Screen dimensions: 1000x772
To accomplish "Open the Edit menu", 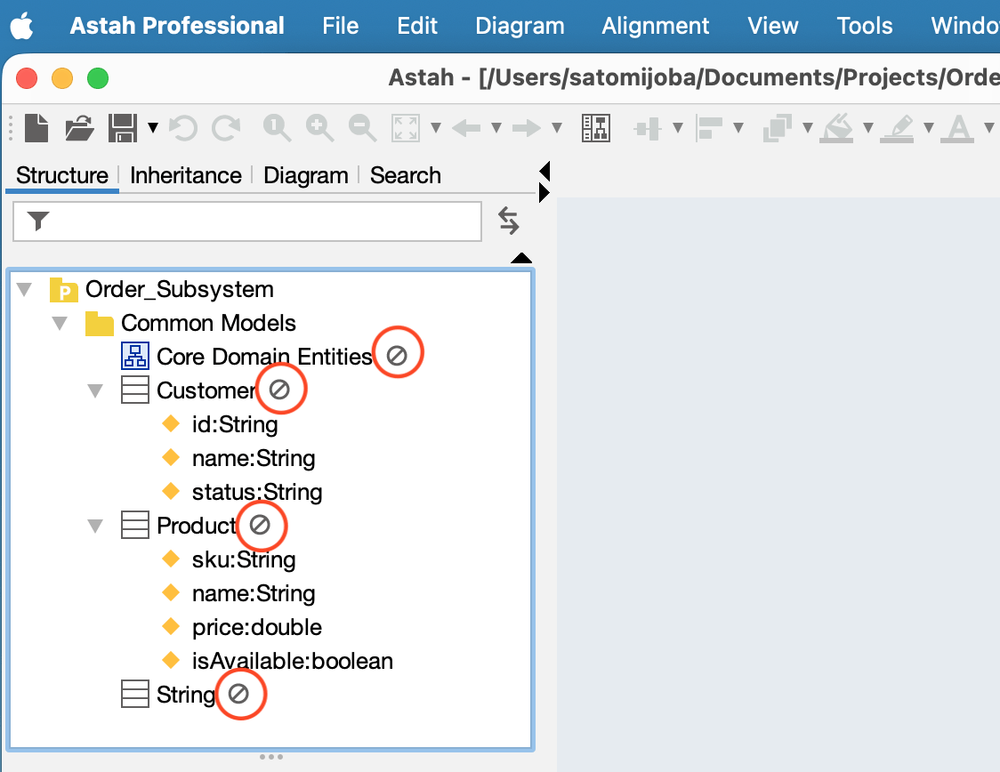I will 417,26.
